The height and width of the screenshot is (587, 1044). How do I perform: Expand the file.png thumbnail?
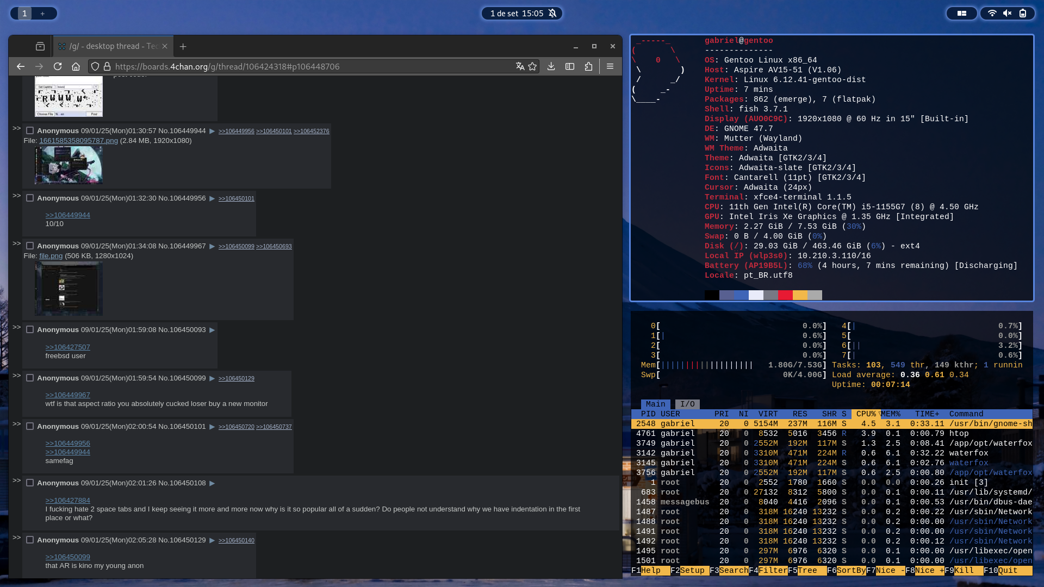pyautogui.click(x=69, y=289)
